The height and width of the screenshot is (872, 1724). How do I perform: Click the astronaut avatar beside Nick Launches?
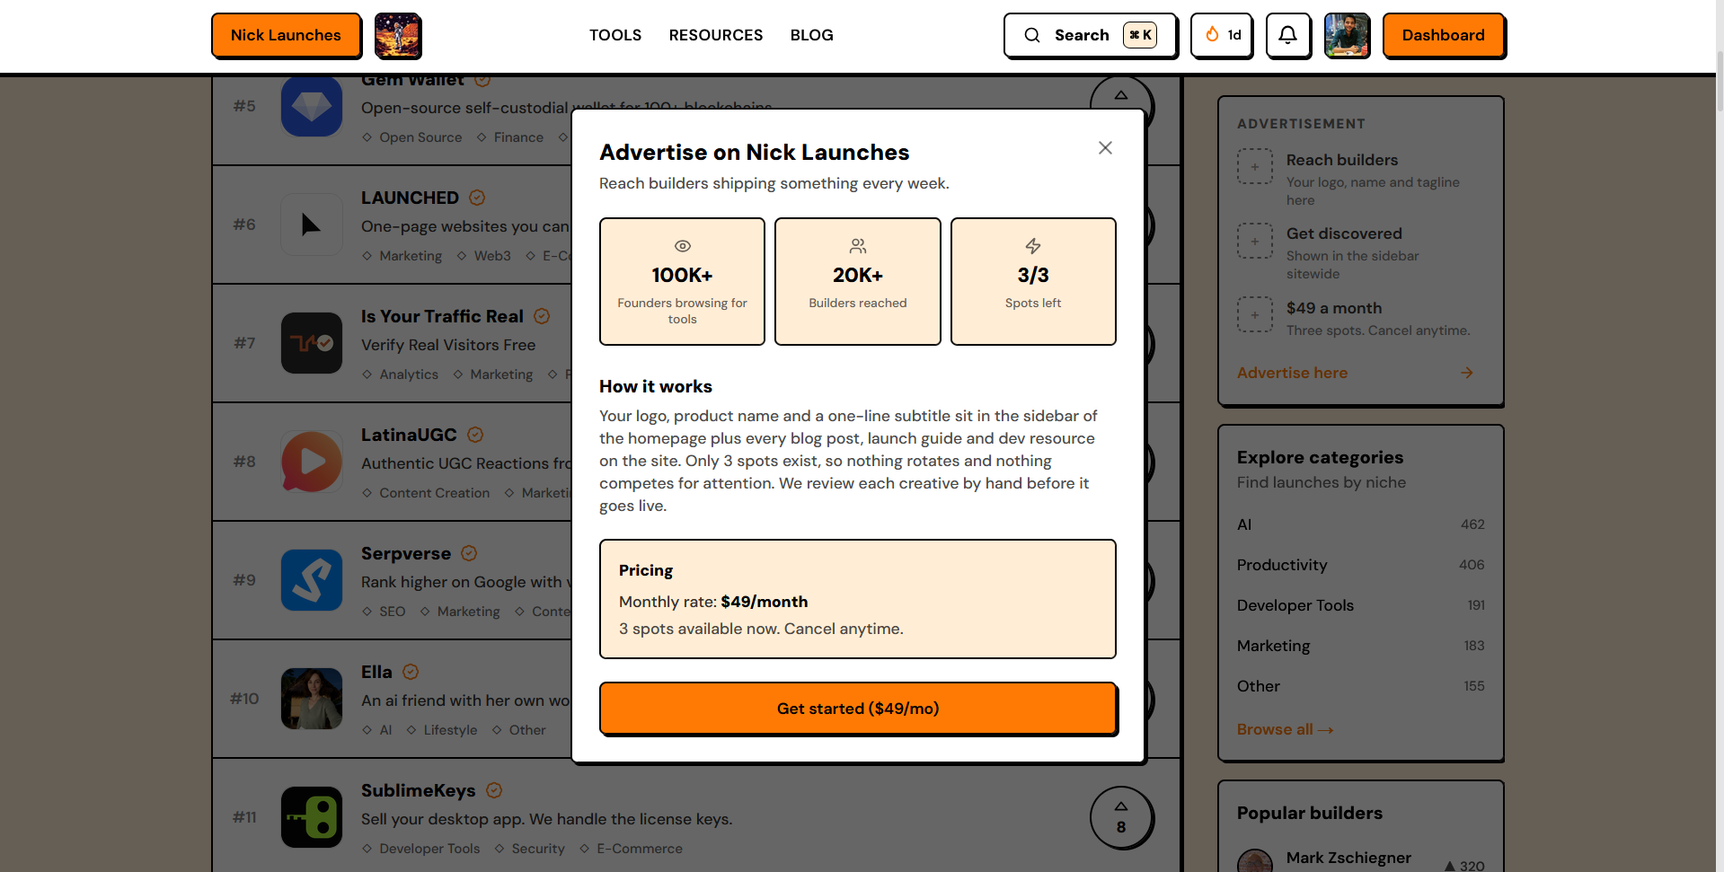398,36
